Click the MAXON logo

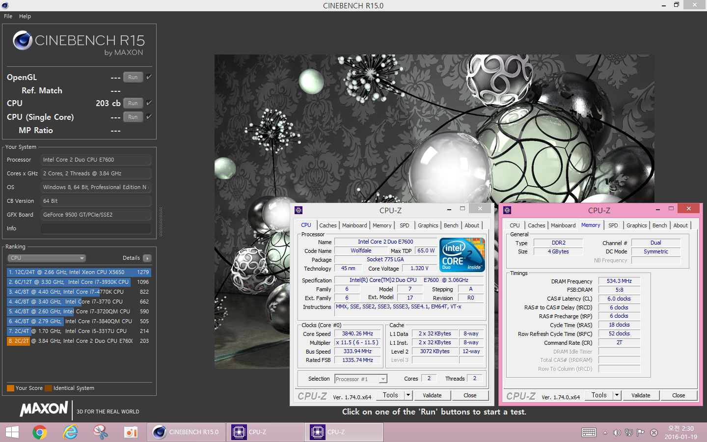tap(44, 409)
